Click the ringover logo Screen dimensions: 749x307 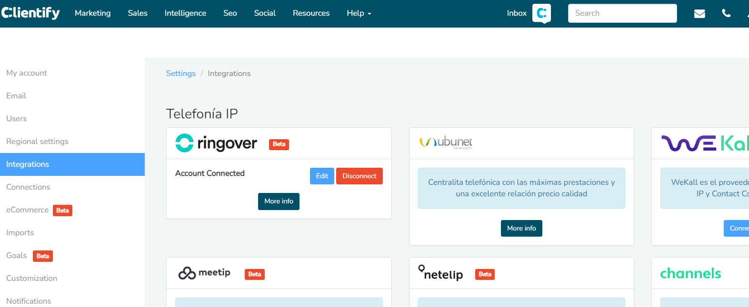(217, 143)
